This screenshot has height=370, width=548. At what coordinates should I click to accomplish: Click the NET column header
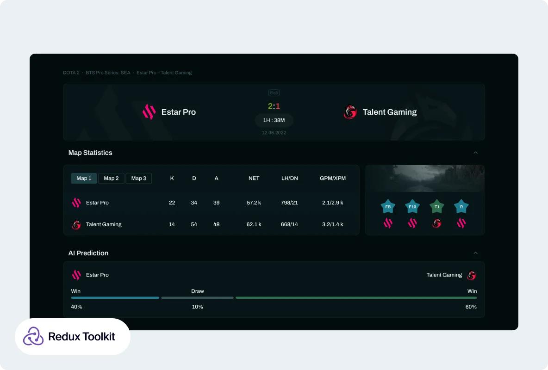(254, 178)
